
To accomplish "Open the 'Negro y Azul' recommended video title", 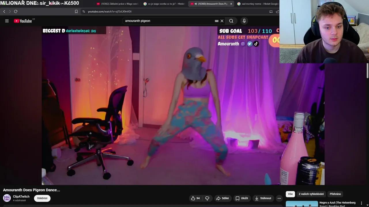I will (338, 204).
